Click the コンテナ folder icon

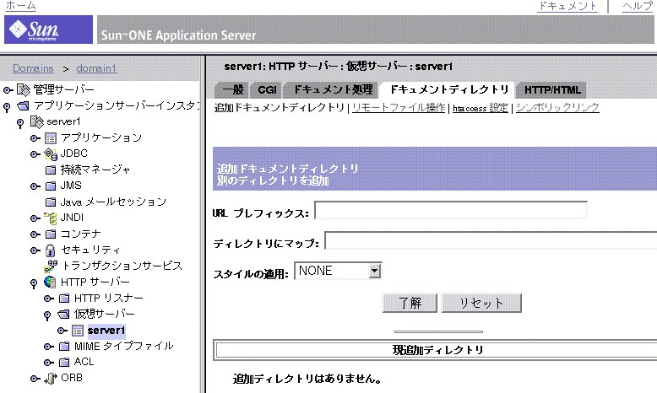(x=51, y=234)
